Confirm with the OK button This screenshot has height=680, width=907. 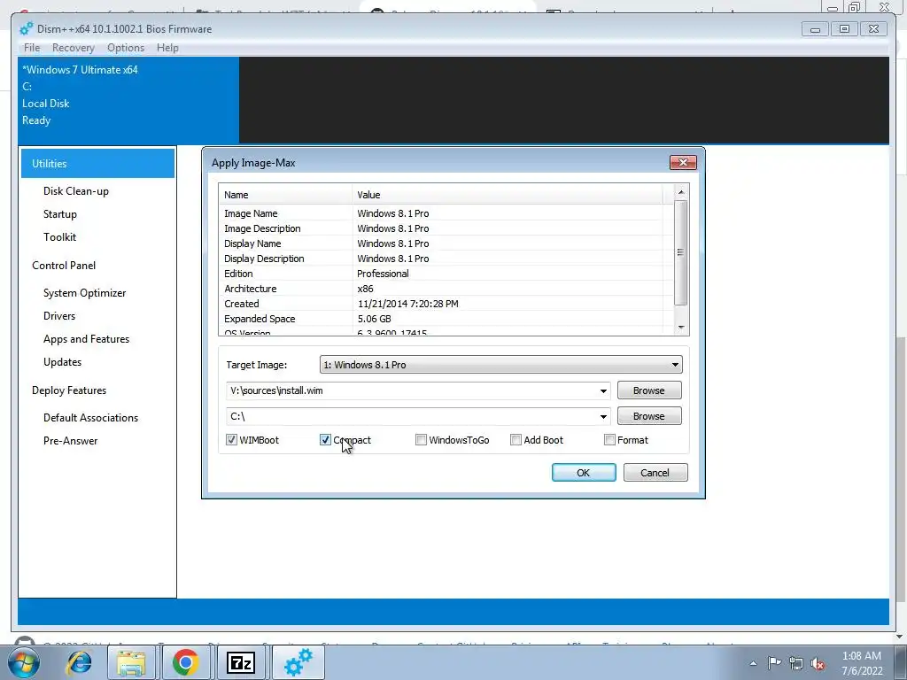click(584, 473)
